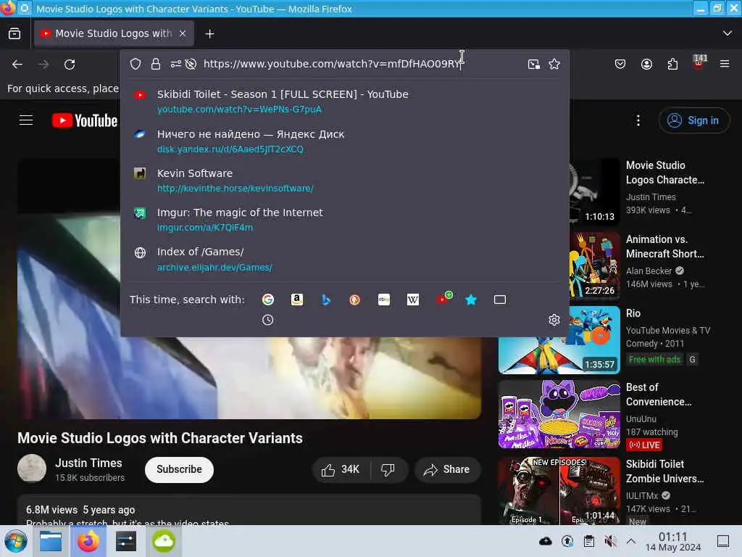This screenshot has height=557, width=742.
Task: Click the Share button
Action: coord(447,469)
